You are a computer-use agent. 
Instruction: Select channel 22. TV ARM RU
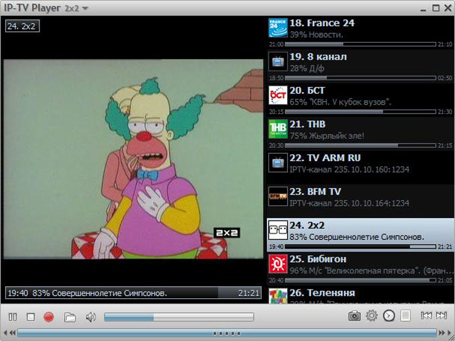tap(361, 167)
